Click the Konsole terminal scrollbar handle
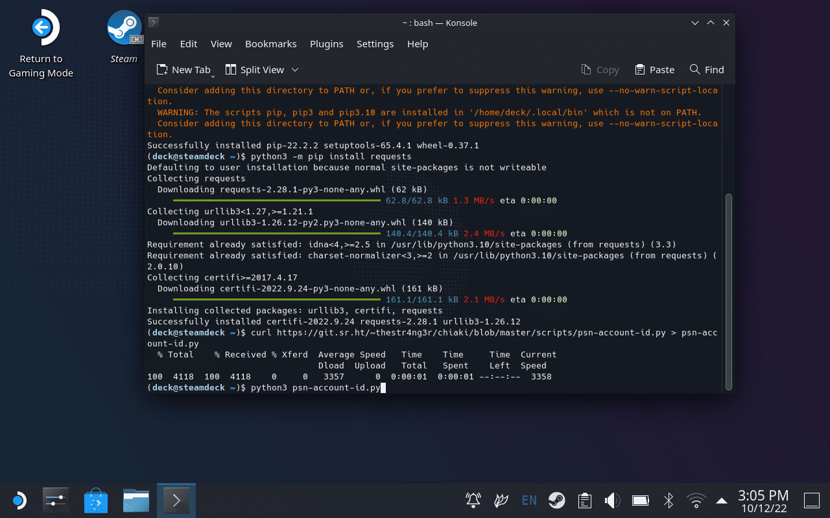 728,291
